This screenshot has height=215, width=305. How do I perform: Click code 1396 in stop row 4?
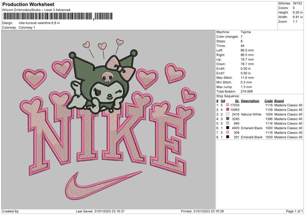pos(269,119)
